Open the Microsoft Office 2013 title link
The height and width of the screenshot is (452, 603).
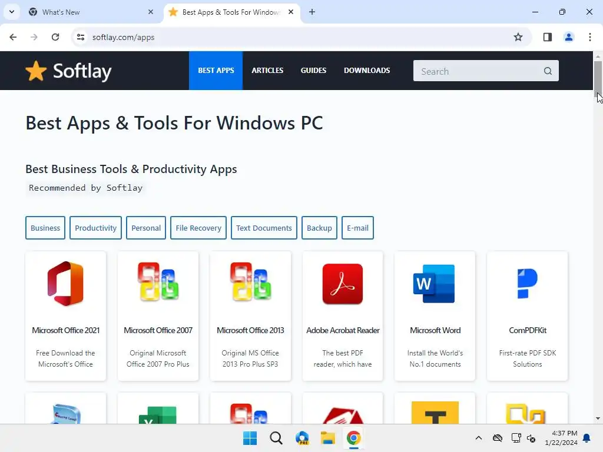coord(250,330)
